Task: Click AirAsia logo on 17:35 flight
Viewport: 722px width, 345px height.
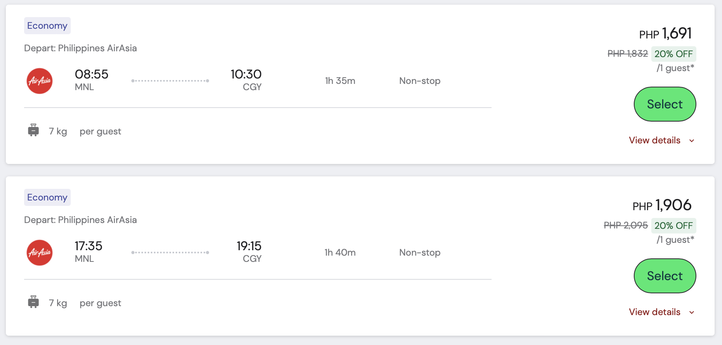Action: (40, 253)
